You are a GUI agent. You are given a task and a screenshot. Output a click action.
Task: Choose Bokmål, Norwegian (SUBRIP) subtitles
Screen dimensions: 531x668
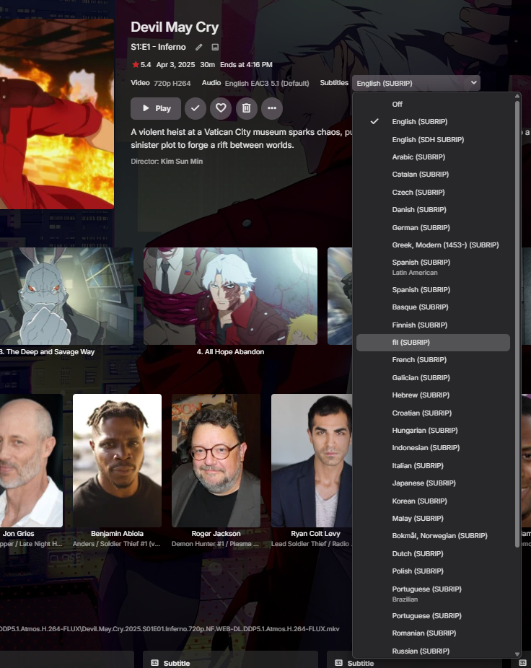(x=433, y=535)
